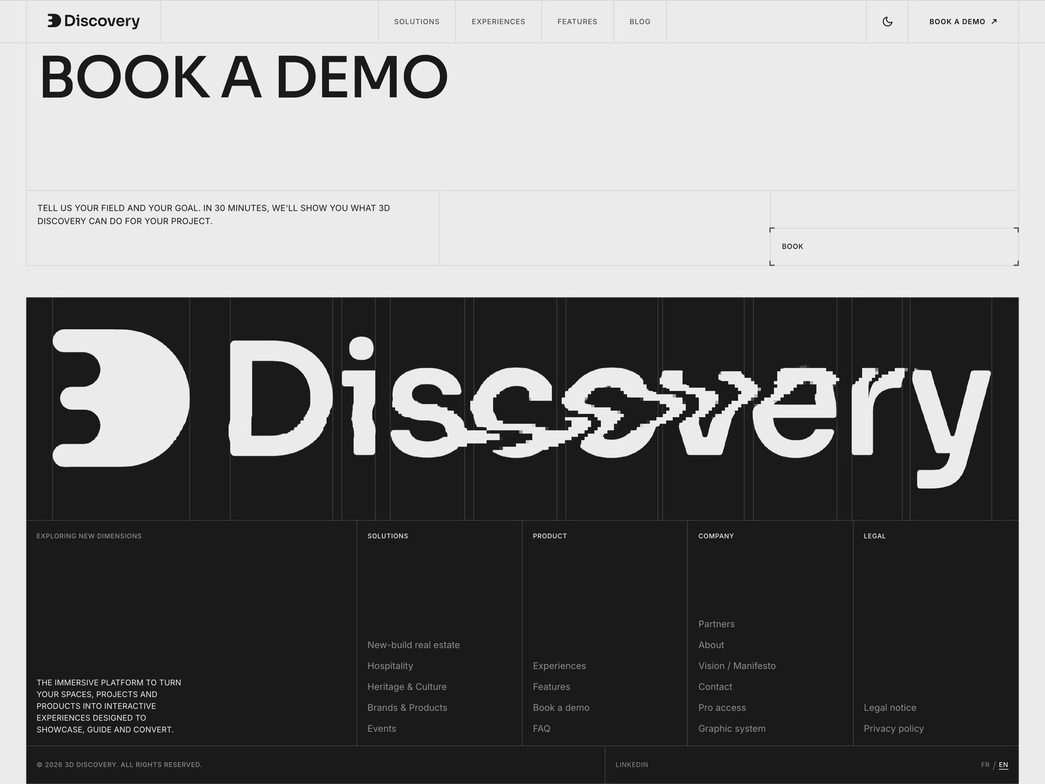Toggle dark mode with the moon icon
1045x784 pixels.
887,22
